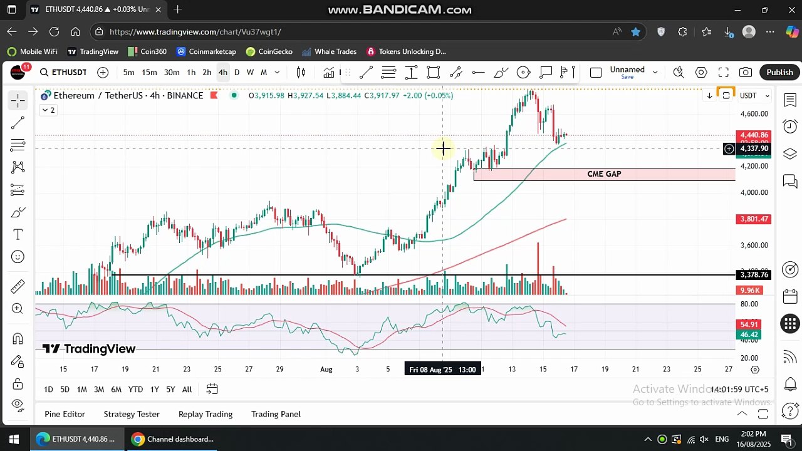Open the calendar icon in right sidebar
This screenshot has height=451, width=802.
790,297
